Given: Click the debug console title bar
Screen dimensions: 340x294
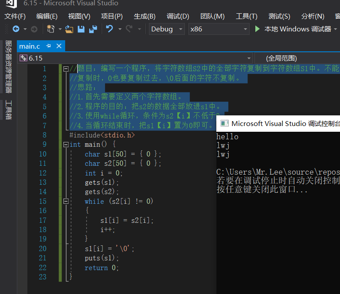Looking at the screenshot, I should click(x=278, y=123).
